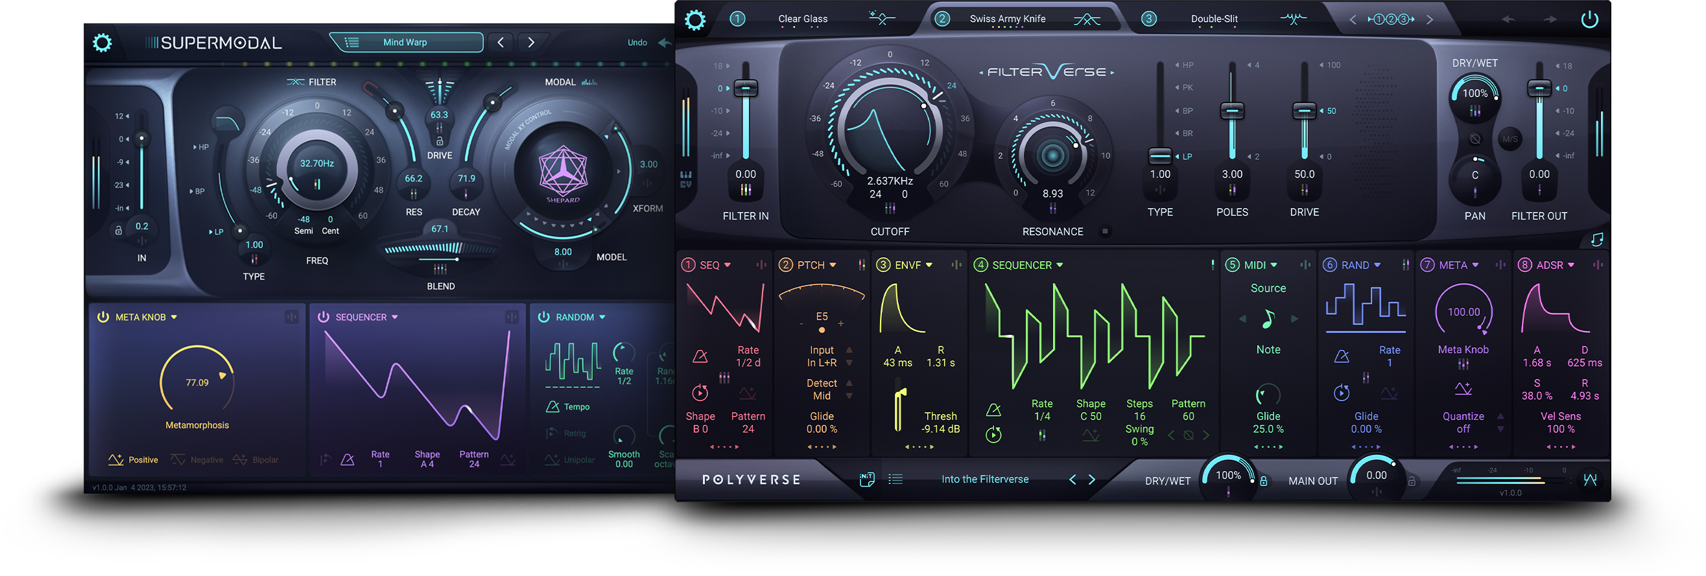The image size is (1706, 576).
Task: Toggle the Meta Knob modulator power
Action: [x=103, y=317]
